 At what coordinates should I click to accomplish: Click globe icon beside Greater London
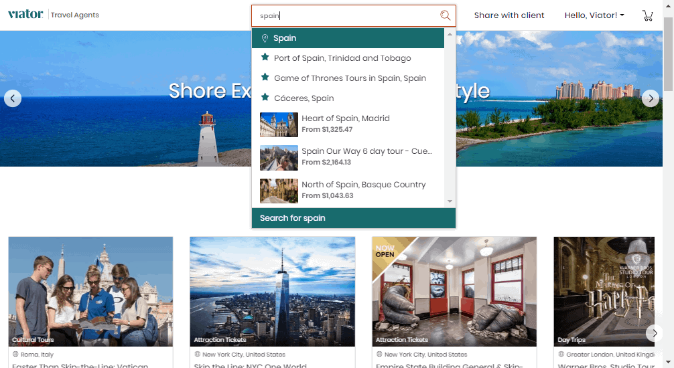[x=561, y=354]
